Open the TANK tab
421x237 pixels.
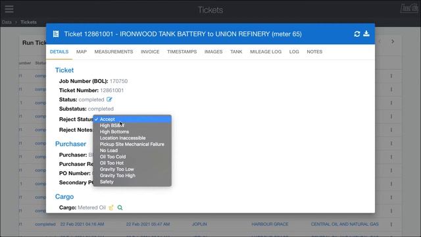(236, 51)
